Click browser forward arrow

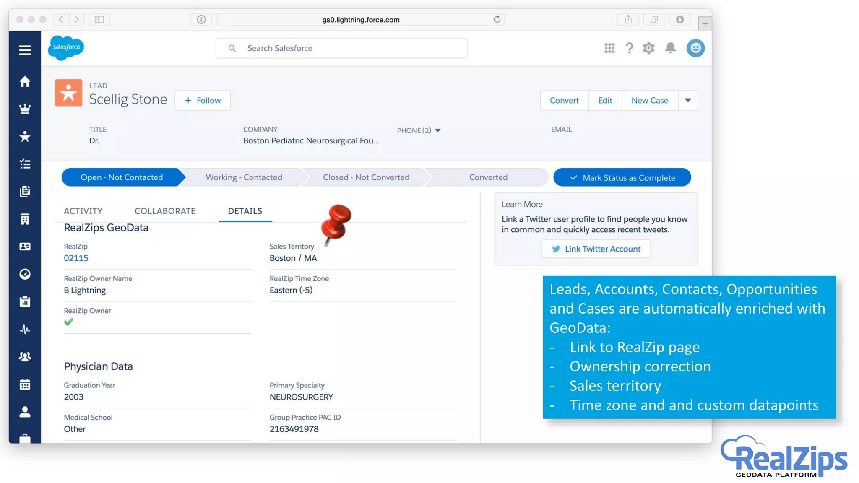[x=76, y=19]
